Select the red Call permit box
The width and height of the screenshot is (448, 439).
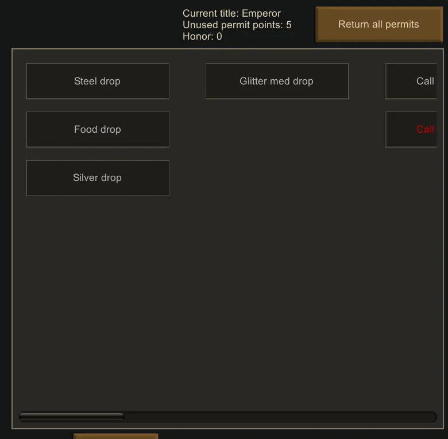click(411, 129)
